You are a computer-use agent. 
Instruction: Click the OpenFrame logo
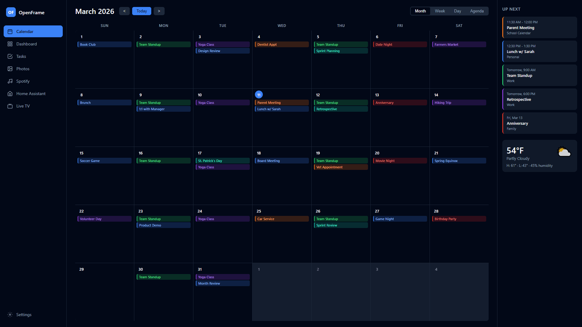(x=25, y=12)
